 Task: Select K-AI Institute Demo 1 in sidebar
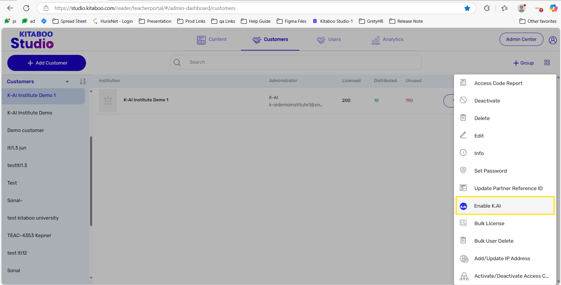point(43,95)
